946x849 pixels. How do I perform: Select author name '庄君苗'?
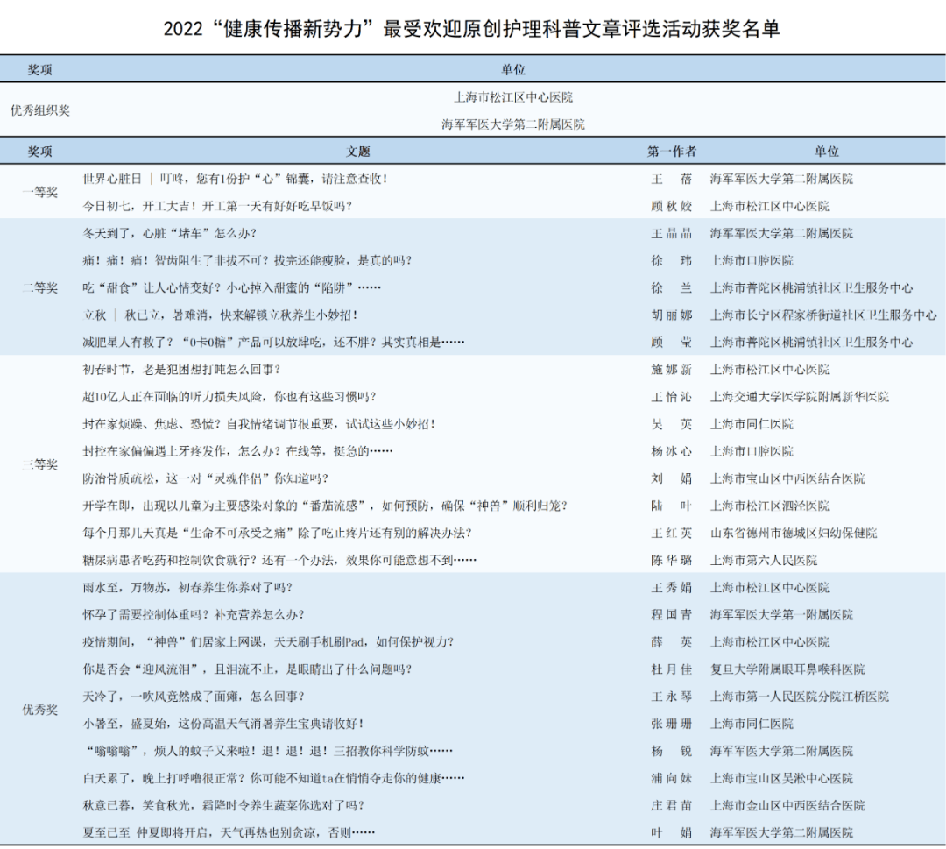[x=672, y=805]
